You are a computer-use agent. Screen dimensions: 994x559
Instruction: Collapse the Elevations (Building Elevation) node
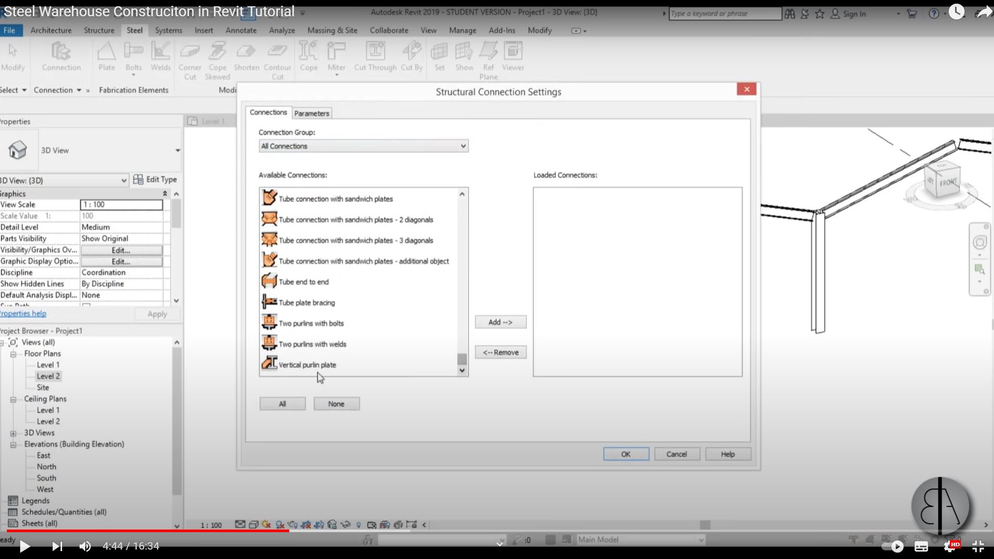(x=13, y=444)
